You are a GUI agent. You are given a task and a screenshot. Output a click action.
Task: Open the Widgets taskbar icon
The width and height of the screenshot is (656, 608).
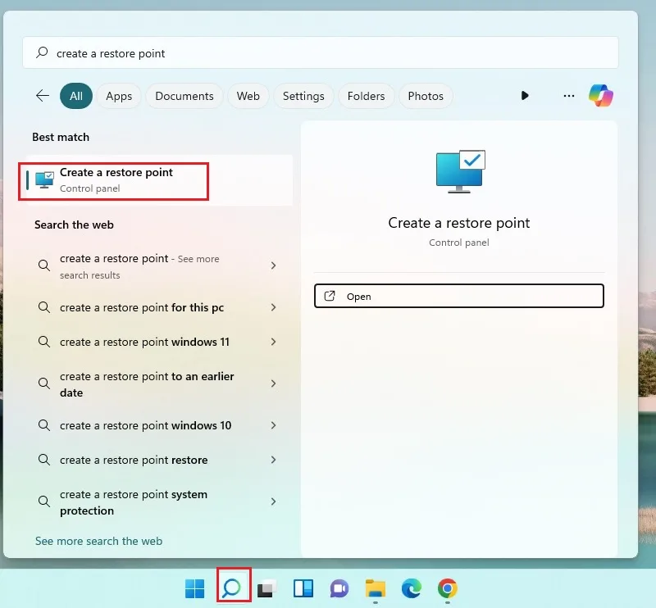pyautogui.click(x=303, y=588)
